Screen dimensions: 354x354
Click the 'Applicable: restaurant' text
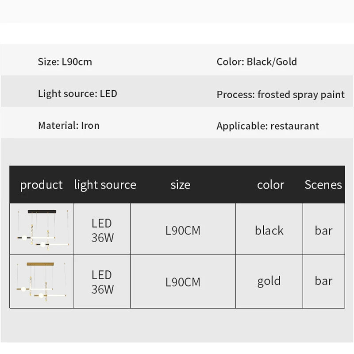268,126
